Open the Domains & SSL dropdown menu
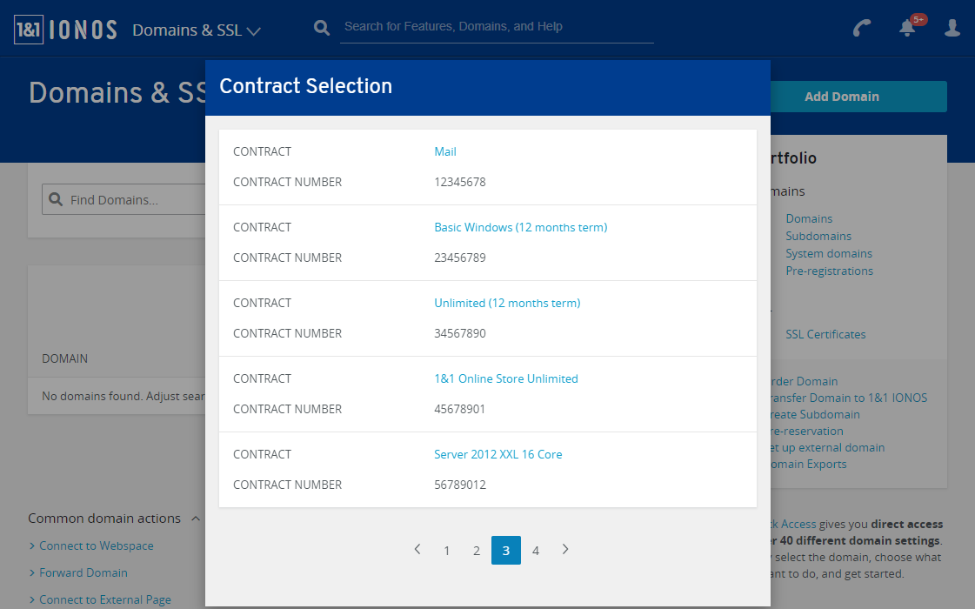The width and height of the screenshot is (975, 609). pyautogui.click(x=197, y=30)
